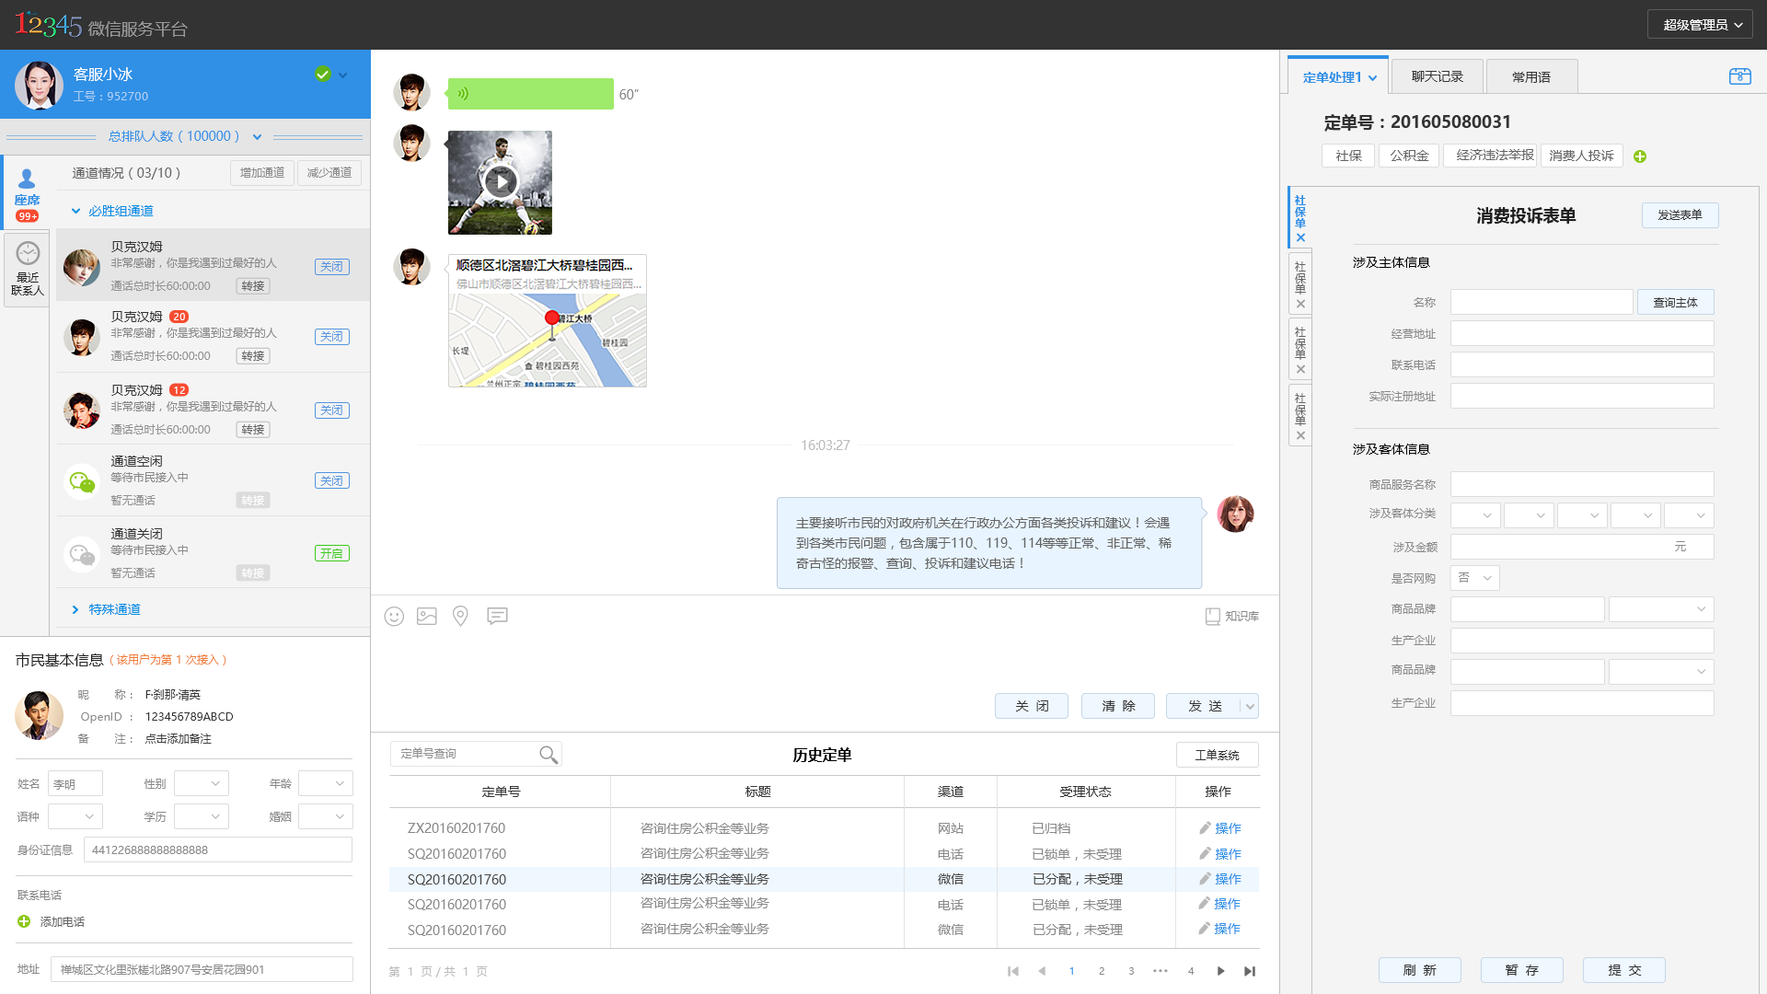This screenshot has width=1767, height=994.
Task: Click the 名称 input field
Action: pyautogui.click(x=1542, y=302)
